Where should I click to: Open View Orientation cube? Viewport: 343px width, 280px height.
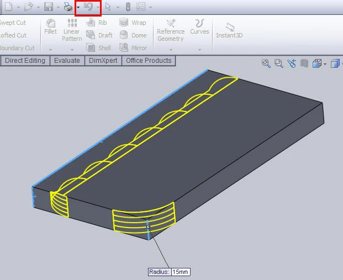coord(317,63)
